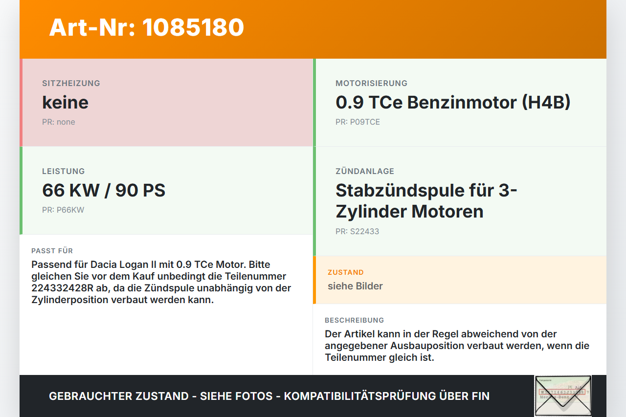Click the "Art-Nr: 1085180" heading

click(x=147, y=27)
